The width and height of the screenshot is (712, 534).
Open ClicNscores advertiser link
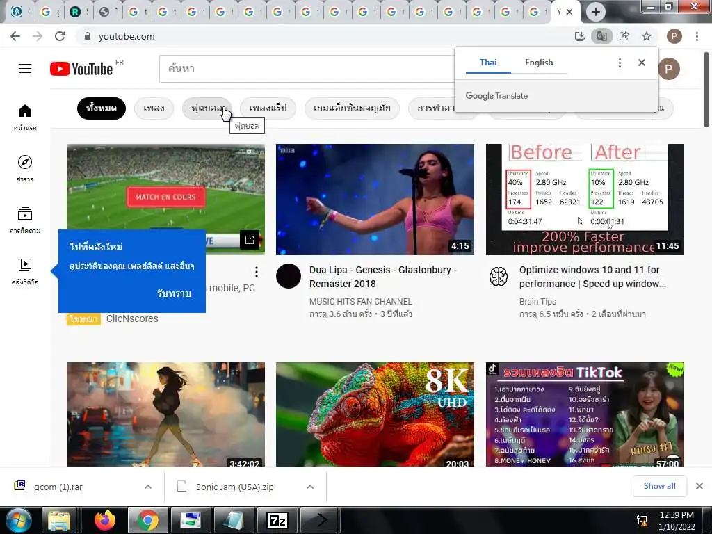(132, 318)
